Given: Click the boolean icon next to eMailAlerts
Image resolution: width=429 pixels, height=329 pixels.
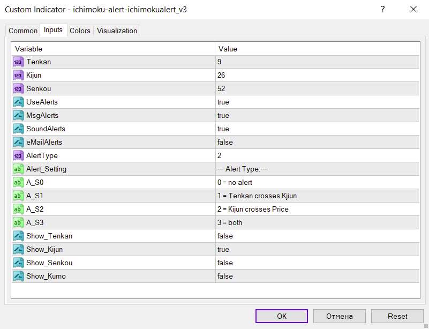Looking at the screenshot, I should pyautogui.click(x=18, y=143).
